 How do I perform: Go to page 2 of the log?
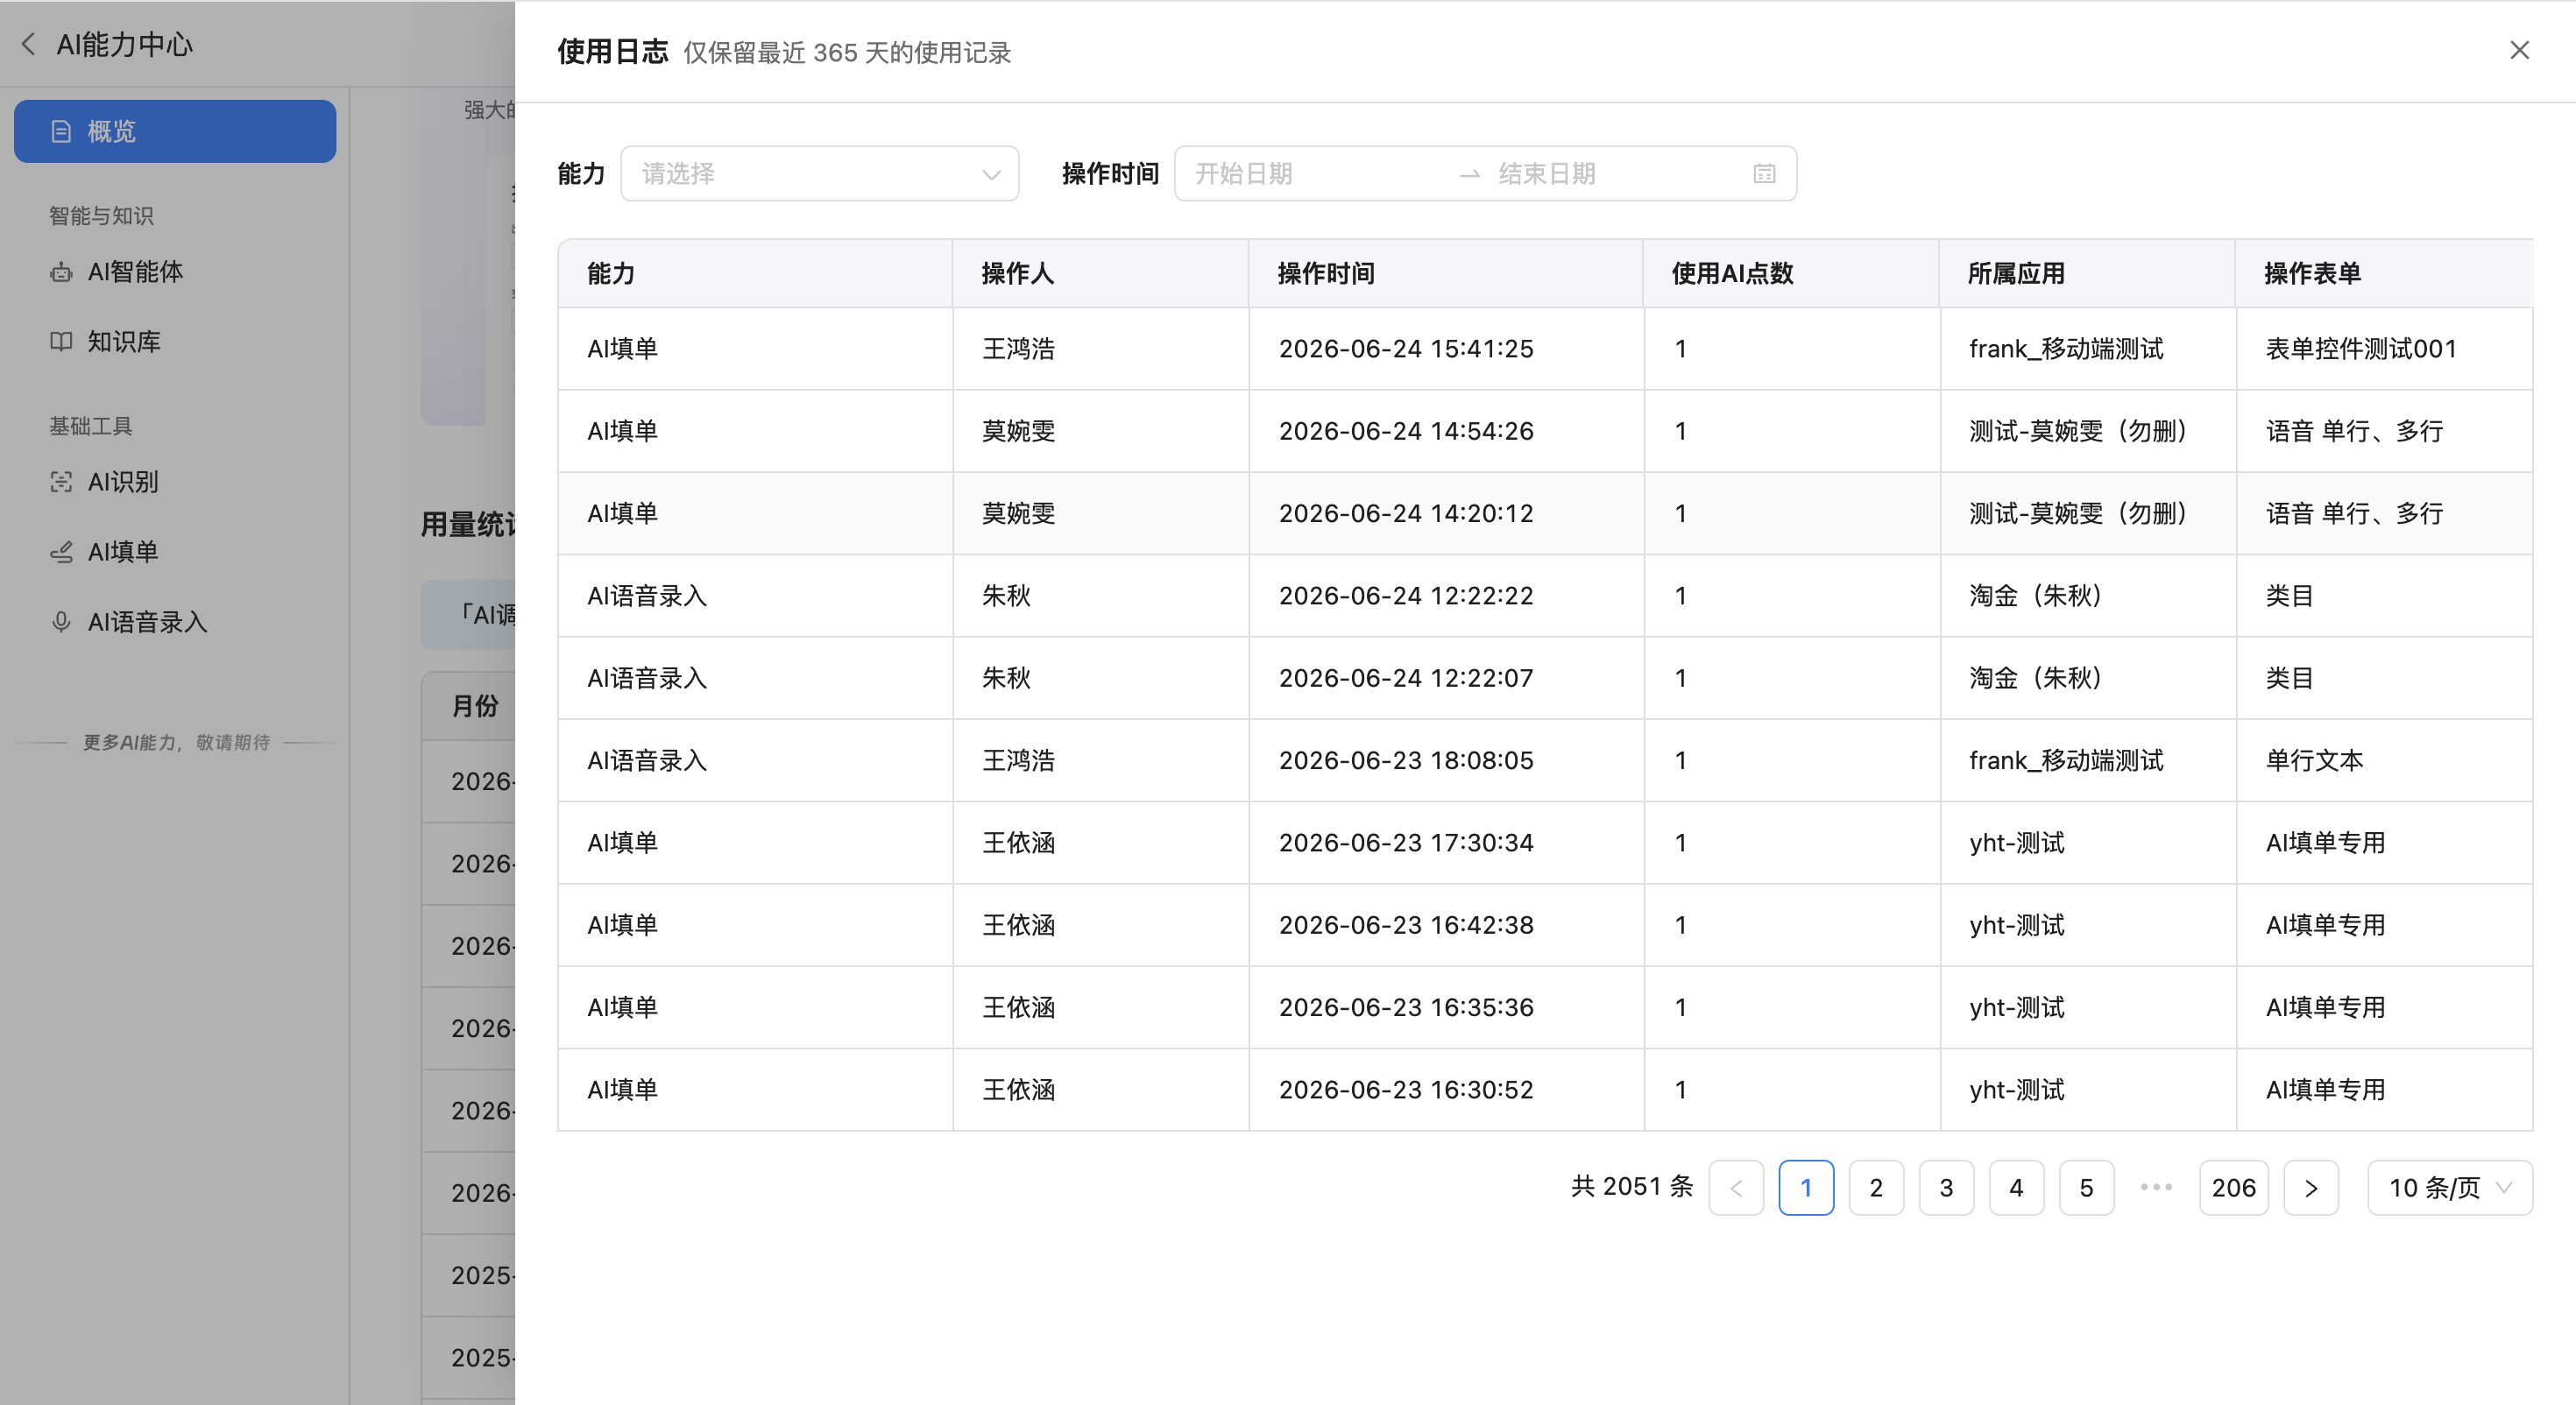coord(1876,1188)
